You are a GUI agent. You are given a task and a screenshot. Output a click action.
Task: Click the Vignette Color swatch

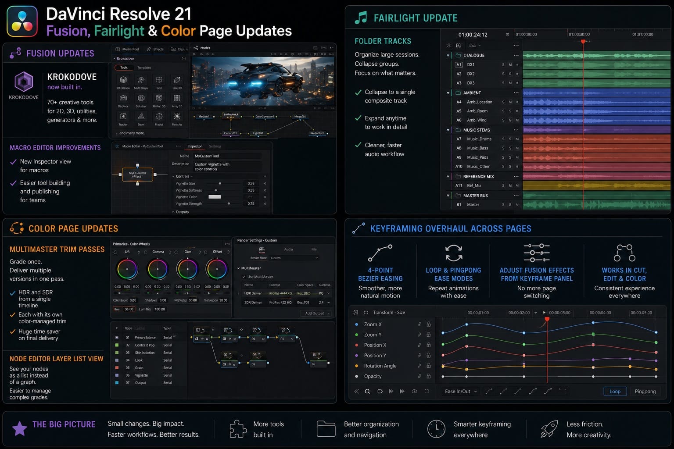tap(215, 197)
